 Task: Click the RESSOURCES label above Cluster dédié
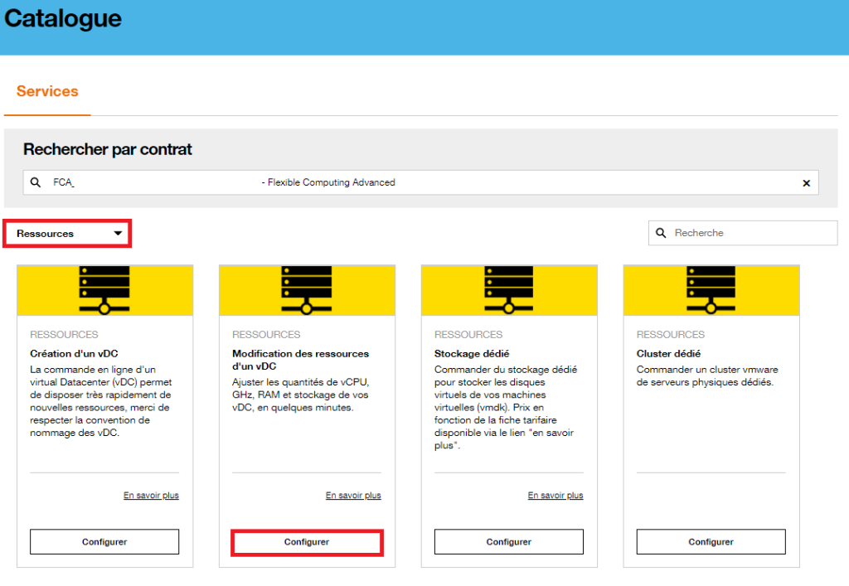[x=670, y=334]
